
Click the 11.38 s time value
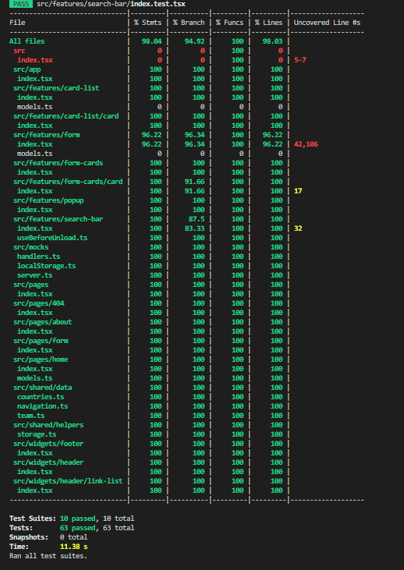(x=74, y=547)
